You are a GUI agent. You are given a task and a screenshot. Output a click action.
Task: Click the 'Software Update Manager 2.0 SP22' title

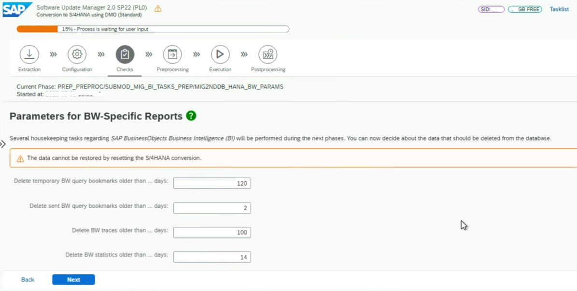pyautogui.click(x=92, y=8)
